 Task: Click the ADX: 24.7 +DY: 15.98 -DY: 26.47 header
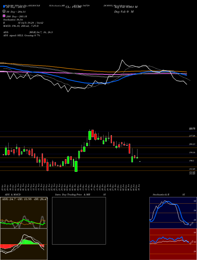point(24,199)
